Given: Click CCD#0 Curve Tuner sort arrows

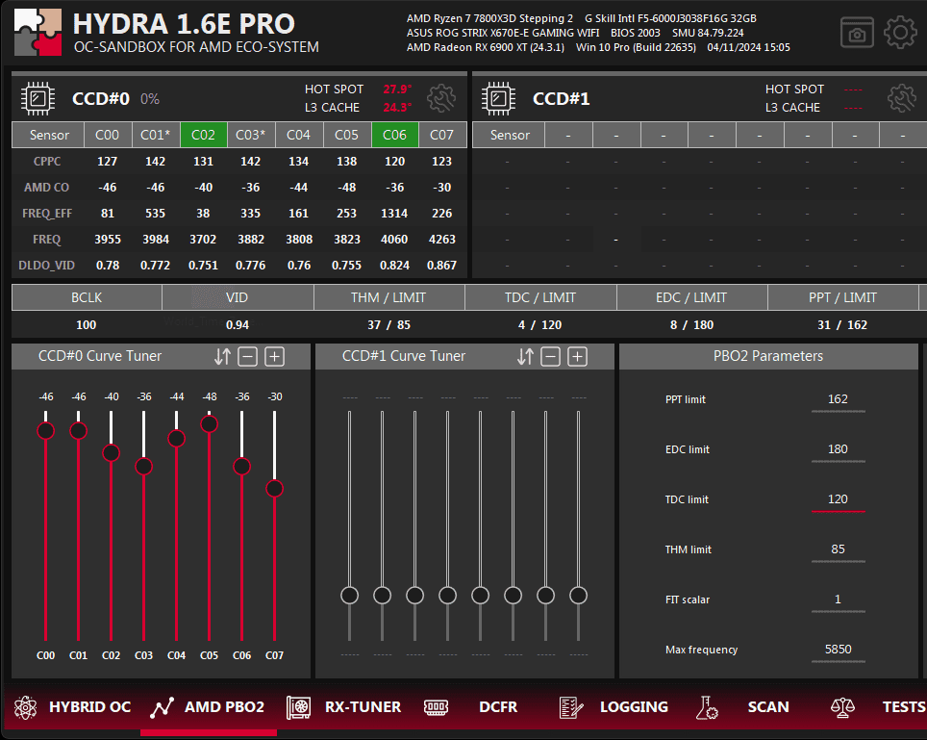Looking at the screenshot, I should tap(222, 356).
